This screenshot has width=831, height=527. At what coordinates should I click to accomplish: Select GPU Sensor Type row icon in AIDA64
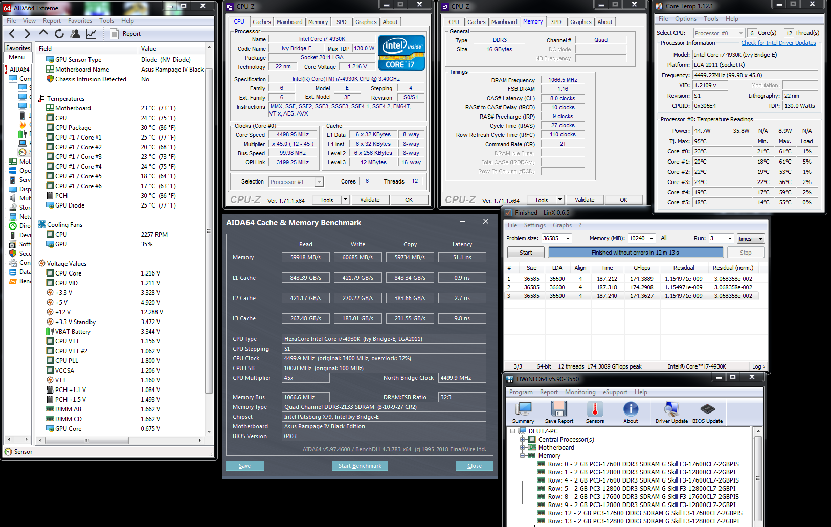point(50,60)
